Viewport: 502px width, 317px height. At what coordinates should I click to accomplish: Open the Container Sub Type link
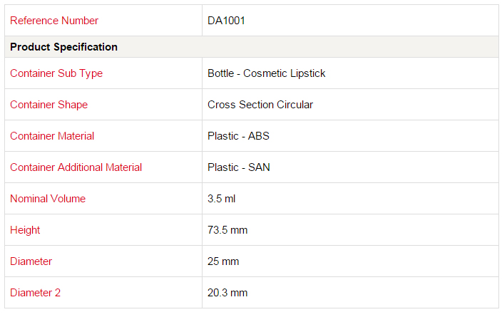click(56, 73)
